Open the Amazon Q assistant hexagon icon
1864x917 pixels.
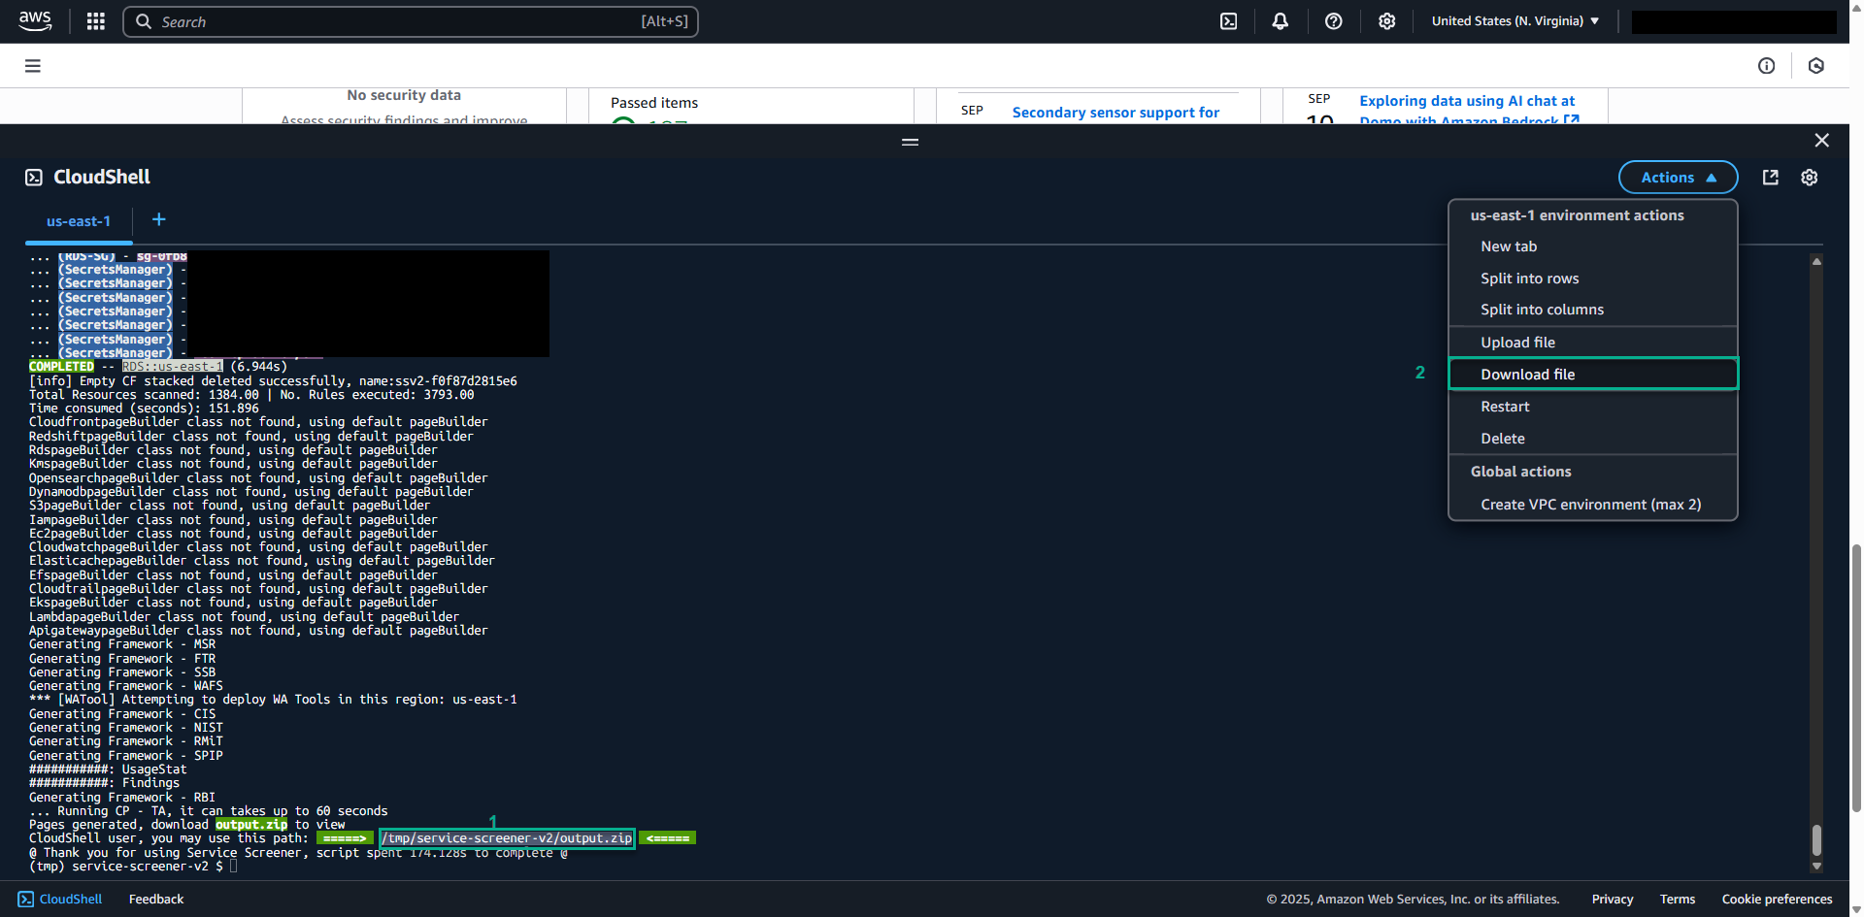click(1816, 65)
